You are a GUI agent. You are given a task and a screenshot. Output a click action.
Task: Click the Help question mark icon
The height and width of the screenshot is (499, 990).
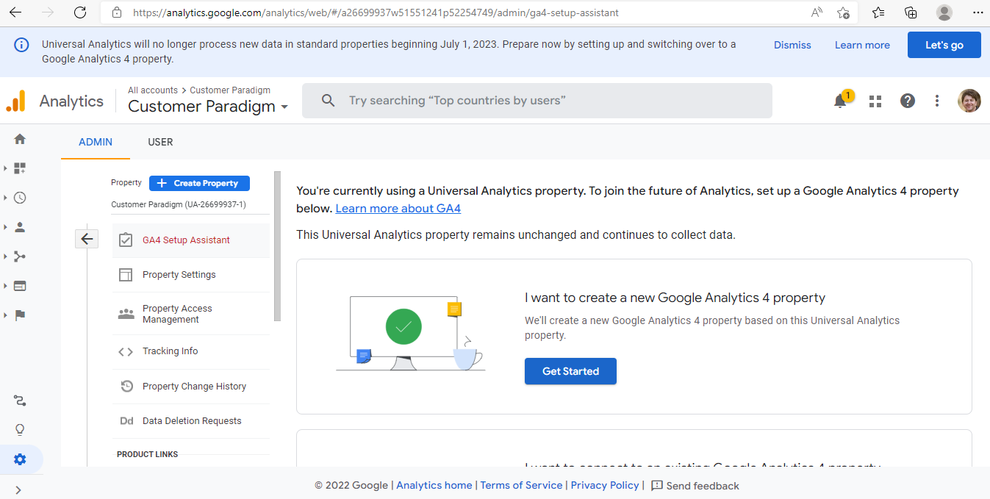click(908, 101)
